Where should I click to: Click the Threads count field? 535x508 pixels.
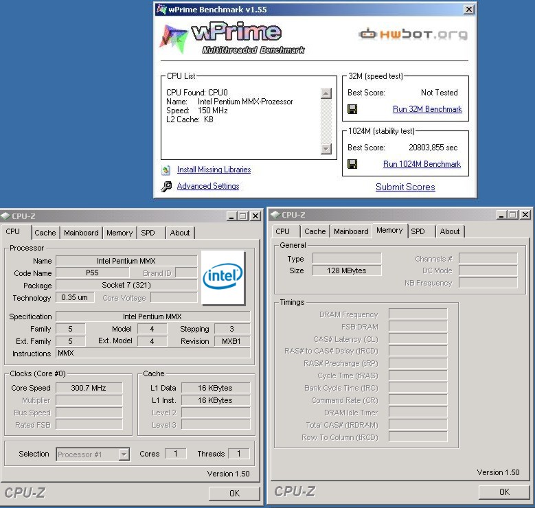pyautogui.click(x=238, y=454)
